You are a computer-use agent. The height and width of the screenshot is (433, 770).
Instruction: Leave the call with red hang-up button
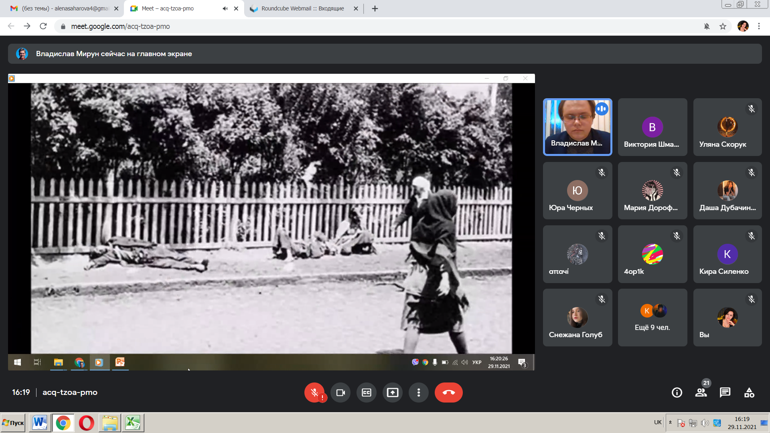point(448,393)
